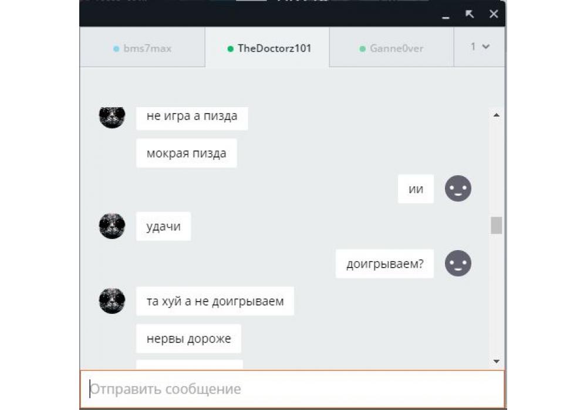Click the "удачи" message bubble

(164, 226)
